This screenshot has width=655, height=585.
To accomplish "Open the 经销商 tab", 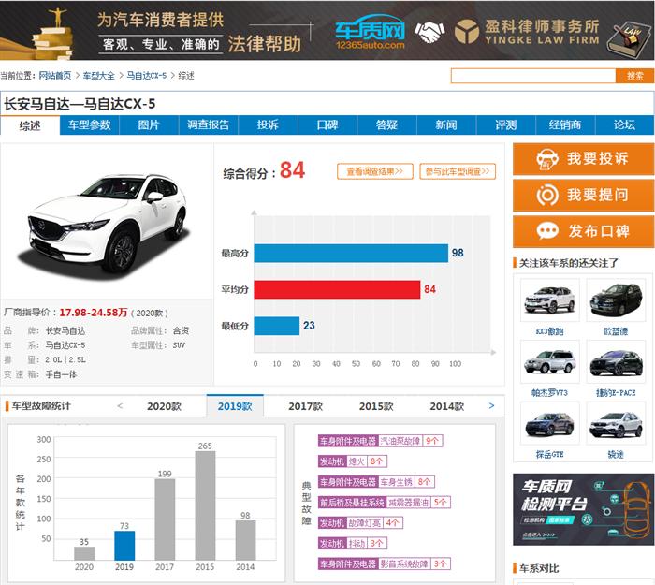I will [565, 124].
